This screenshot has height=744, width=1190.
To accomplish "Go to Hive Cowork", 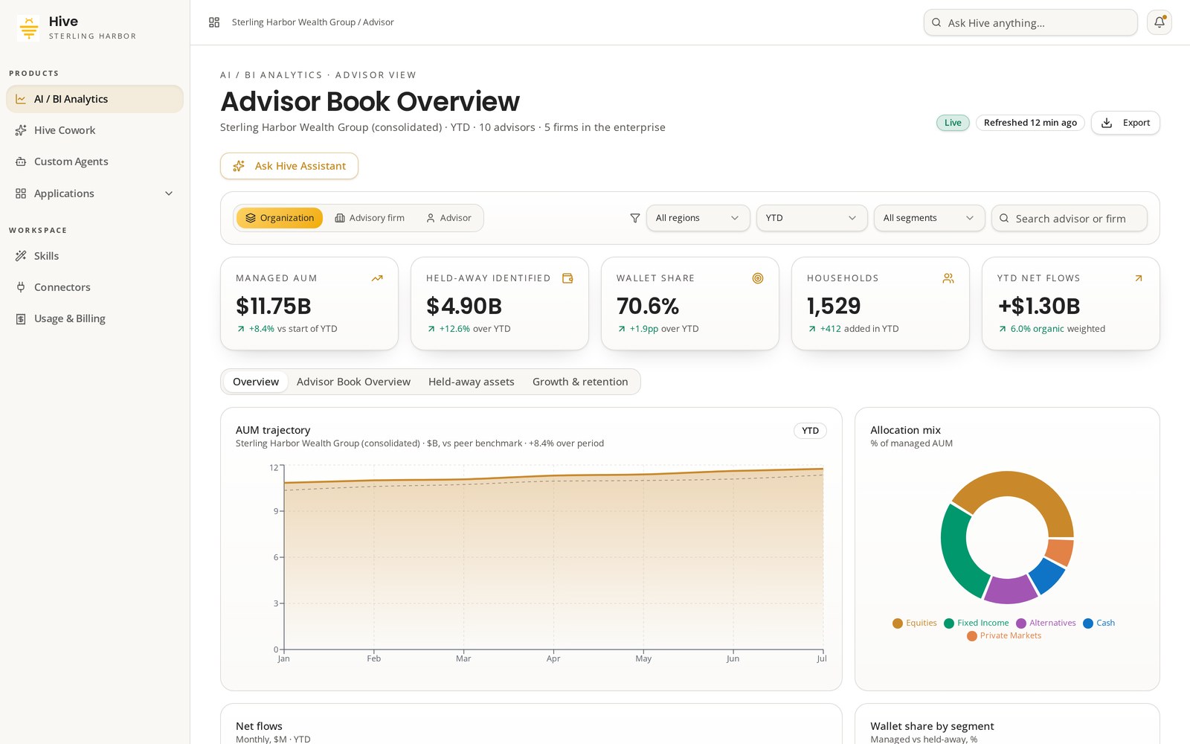I will click(94, 130).
